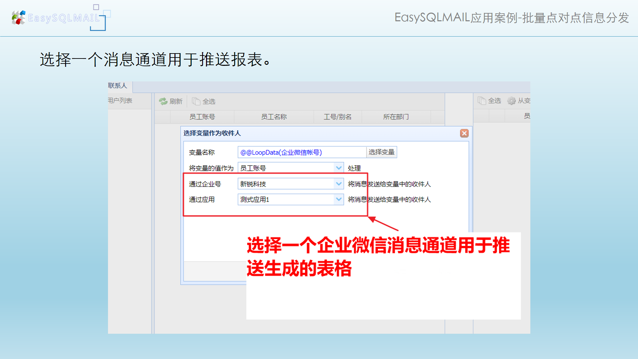Click the 处理 text beside dropdown
The width and height of the screenshot is (638, 359).
(x=354, y=168)
